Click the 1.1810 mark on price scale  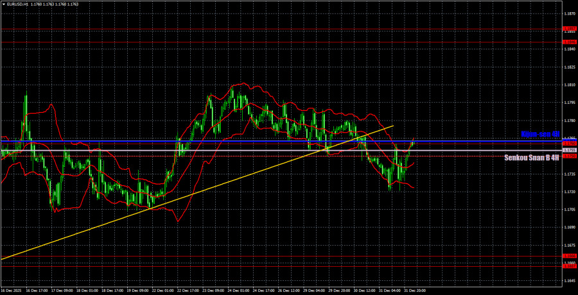(x=569, y=85)
